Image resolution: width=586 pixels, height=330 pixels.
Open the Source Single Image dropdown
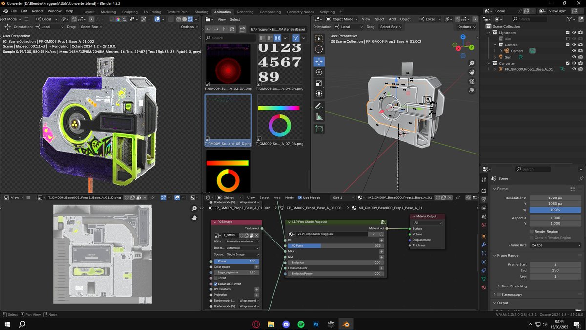(243, 255)
